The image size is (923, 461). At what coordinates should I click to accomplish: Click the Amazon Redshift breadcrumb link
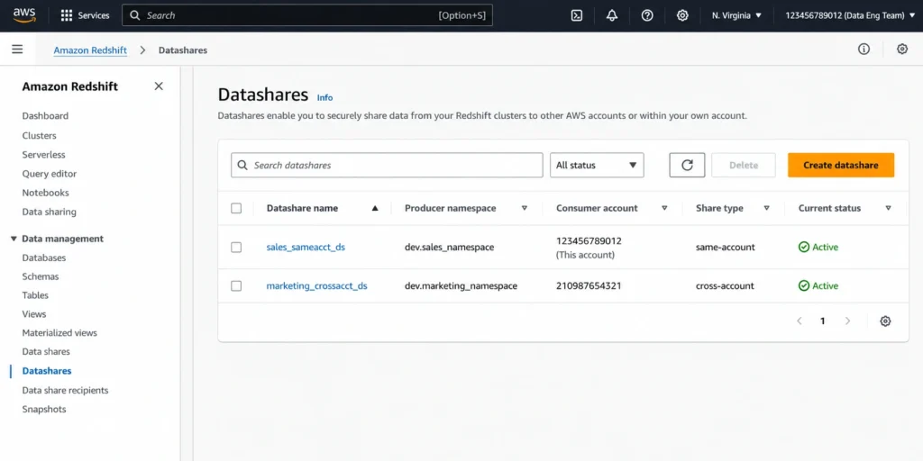(x=90, y=50)
